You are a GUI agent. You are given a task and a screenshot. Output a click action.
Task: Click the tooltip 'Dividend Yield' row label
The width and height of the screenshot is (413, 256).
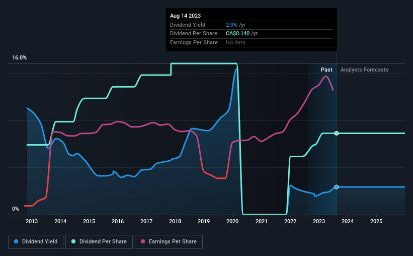[188, 25]
